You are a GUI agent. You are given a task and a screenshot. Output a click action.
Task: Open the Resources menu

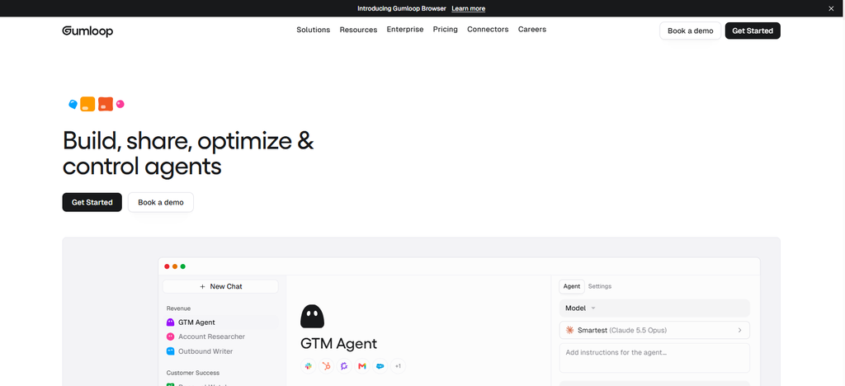coord(358,30)
